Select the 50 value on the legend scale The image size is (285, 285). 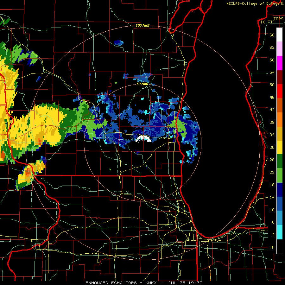(x=272, y=85)
